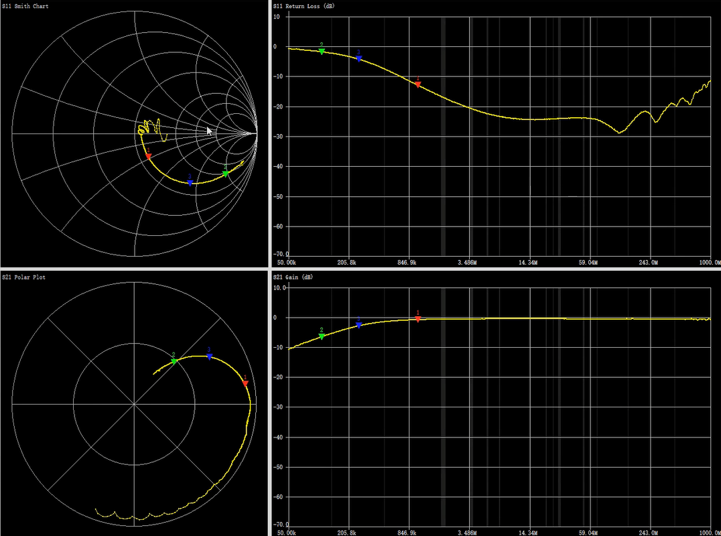The height and width of the screenshot is (536, 721).
Task: Click the 243.0M frequency label under Return Loss plot
Action: click(649, 263)
